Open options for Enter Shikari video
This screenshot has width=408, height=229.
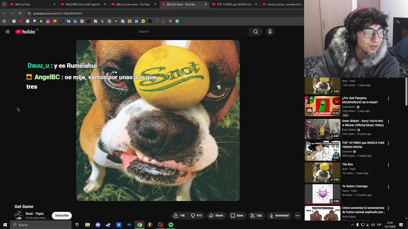388,121
